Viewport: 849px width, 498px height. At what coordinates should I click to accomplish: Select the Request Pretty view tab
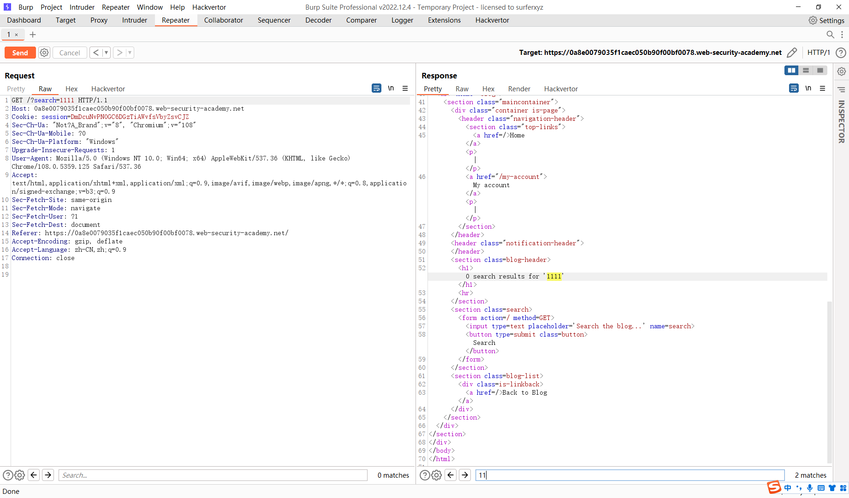pos(16,89)
